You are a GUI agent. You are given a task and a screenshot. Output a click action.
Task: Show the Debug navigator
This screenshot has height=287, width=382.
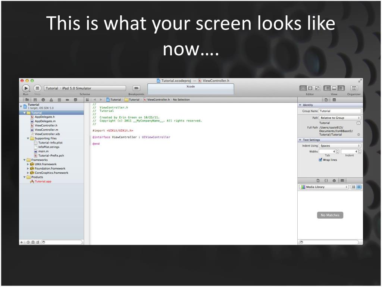click(x=59, y=100)
